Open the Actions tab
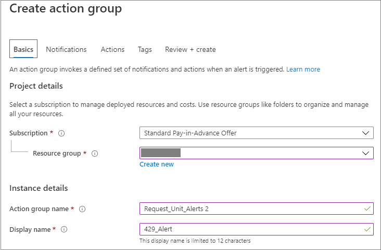The height and width of the screenshot is (250, 381). (112, 49)
